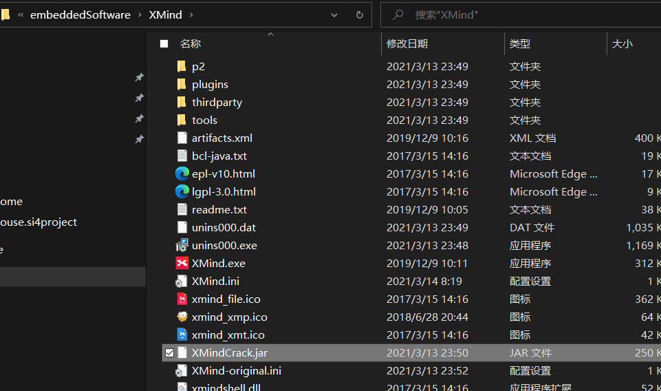Click the Edge icon of lgpl-3.0.html
This screenshot has width=661, height=391.
(182, 191)
